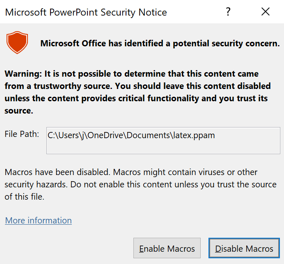Open the More information link
284x264 pixels.
click(38, 221)
